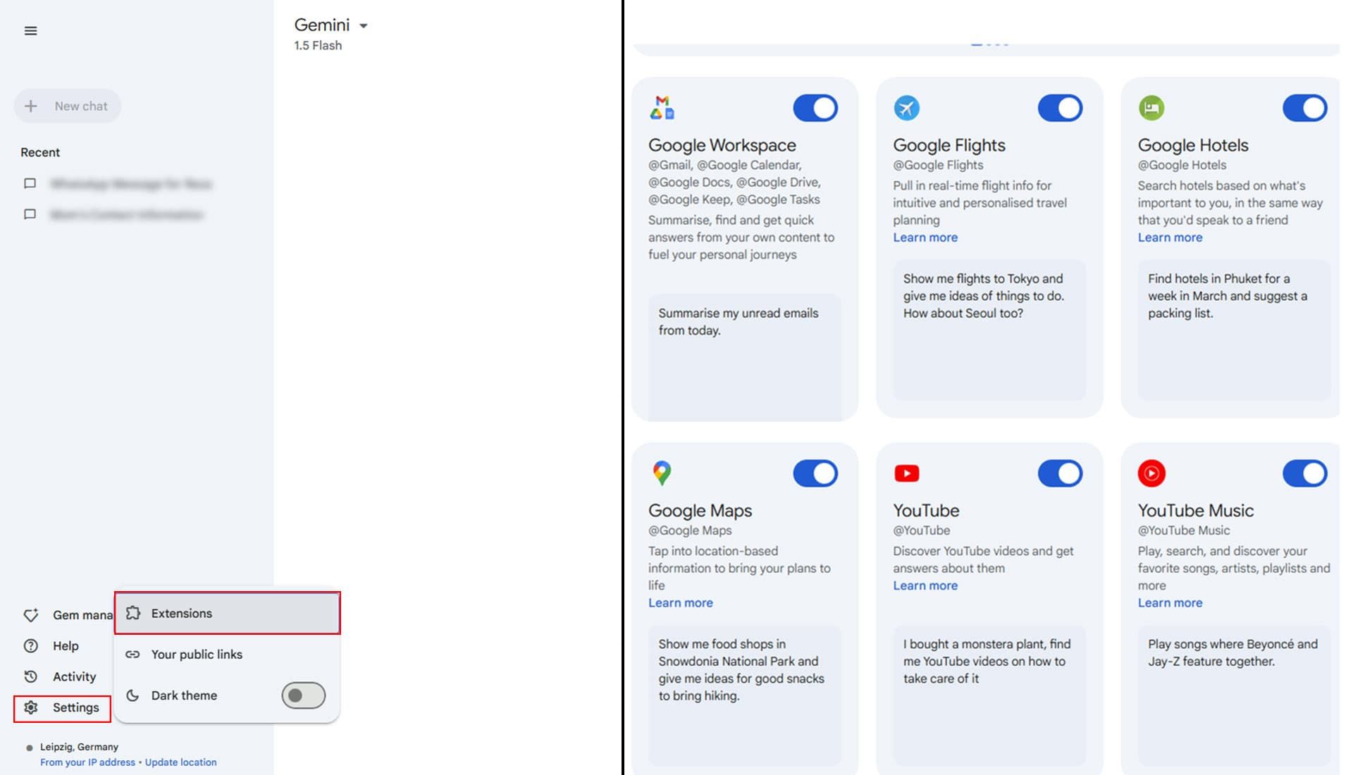Click the Extensions menu icon
This screenshot has height=775, width=1353.
(133, 612)
